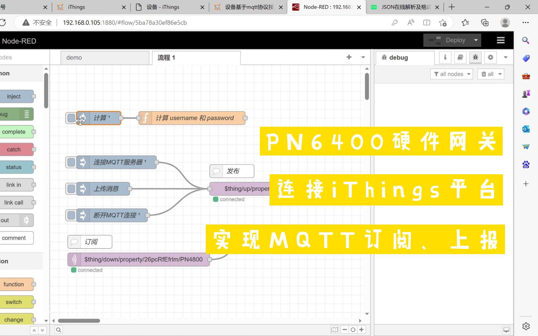
Task: Pick the link in palette node
Action: (17, 185)
